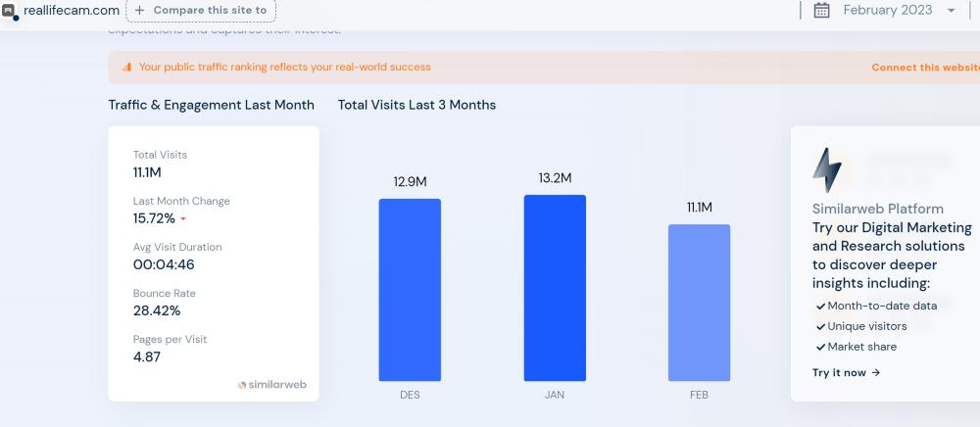Screen dimensions: 980x427
Task: Select the light blue FEB bar
Action: 699,303
